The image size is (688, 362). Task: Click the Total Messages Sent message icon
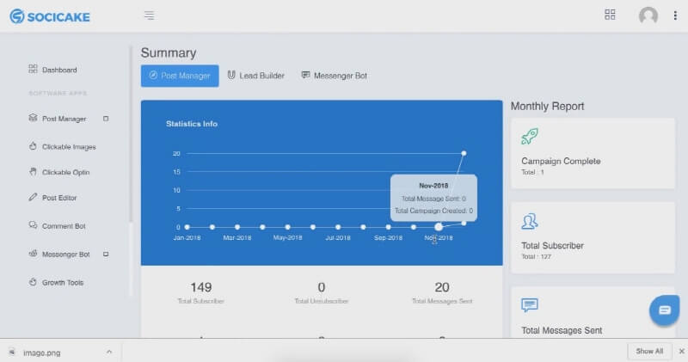pos(530,305)
